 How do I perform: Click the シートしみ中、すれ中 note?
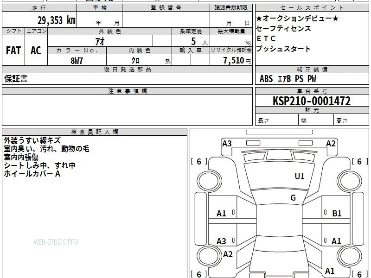tap(39, 165)
